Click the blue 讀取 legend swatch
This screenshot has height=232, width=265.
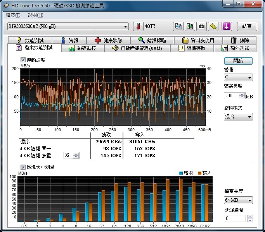point(181,173)
